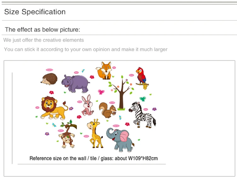Click the red parrot on branch
This screenshot has width=237, height=177.
[142, 78]
